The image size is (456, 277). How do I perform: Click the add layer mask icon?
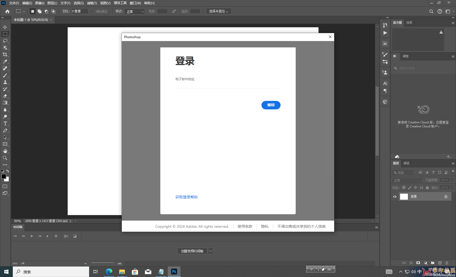click(x=418, y=263)
